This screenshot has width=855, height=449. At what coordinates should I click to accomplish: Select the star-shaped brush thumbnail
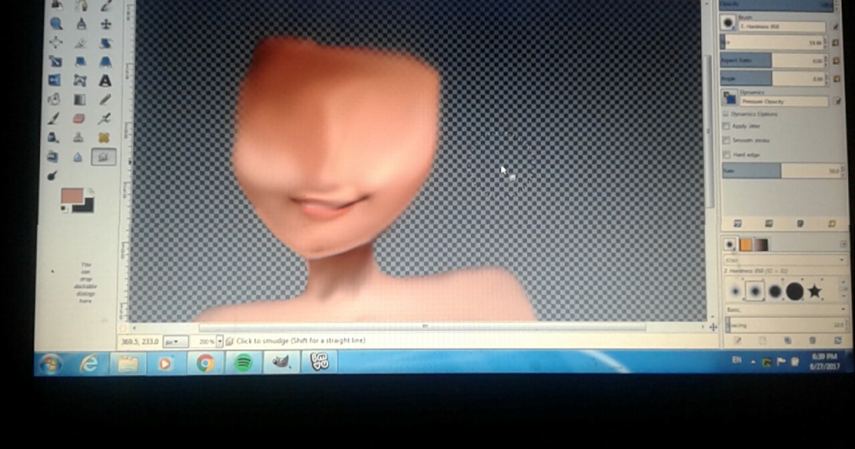[814, 291]
